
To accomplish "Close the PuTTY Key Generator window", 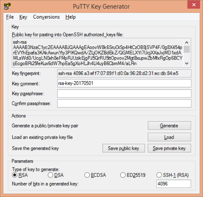I will tap(194, 5).
